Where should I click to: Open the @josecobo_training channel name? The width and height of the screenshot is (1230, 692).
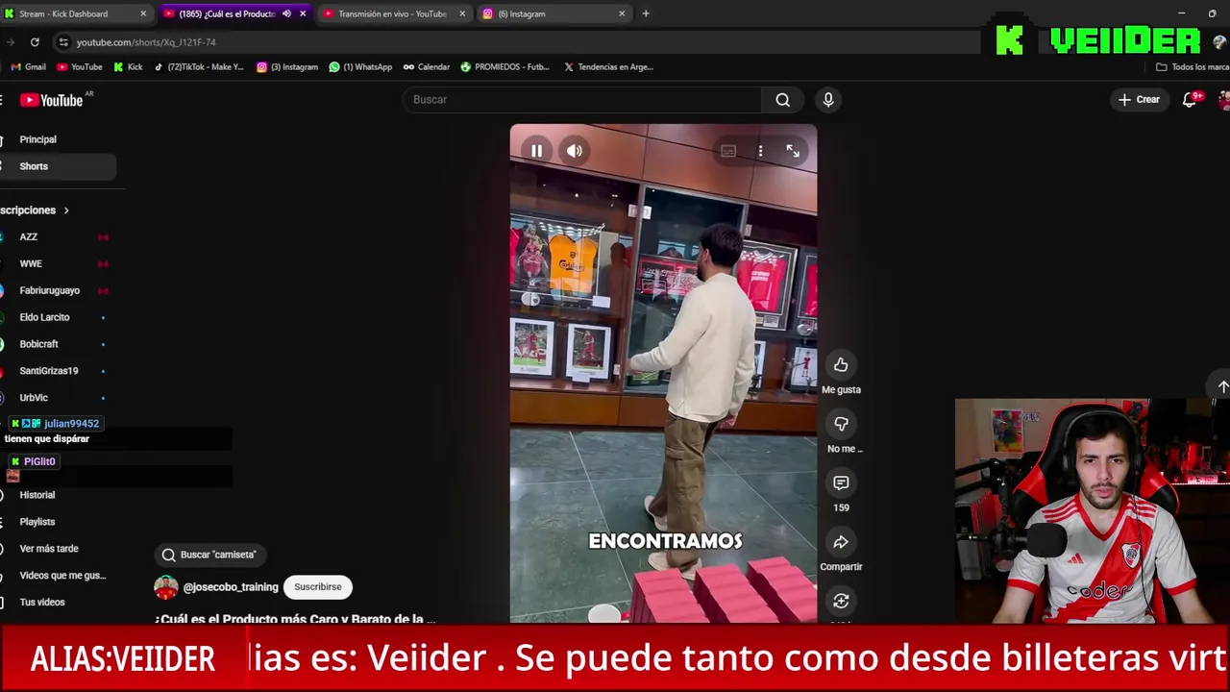pos(231,587)
